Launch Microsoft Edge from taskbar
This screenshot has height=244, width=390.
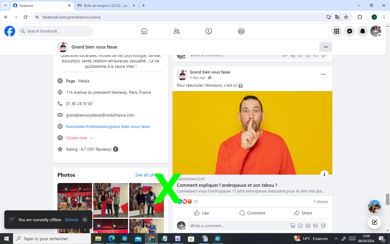pyautogui.click(x=112, y=239)
